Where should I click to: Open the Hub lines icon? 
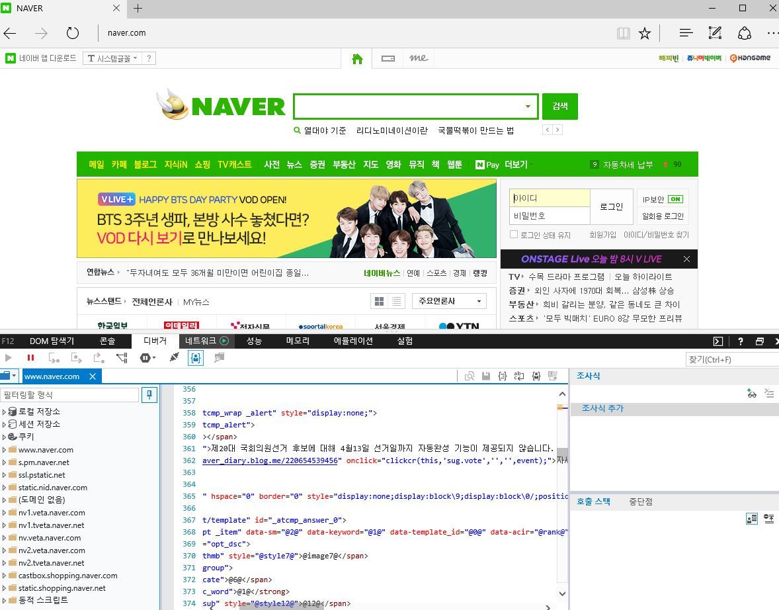(686, 33)
